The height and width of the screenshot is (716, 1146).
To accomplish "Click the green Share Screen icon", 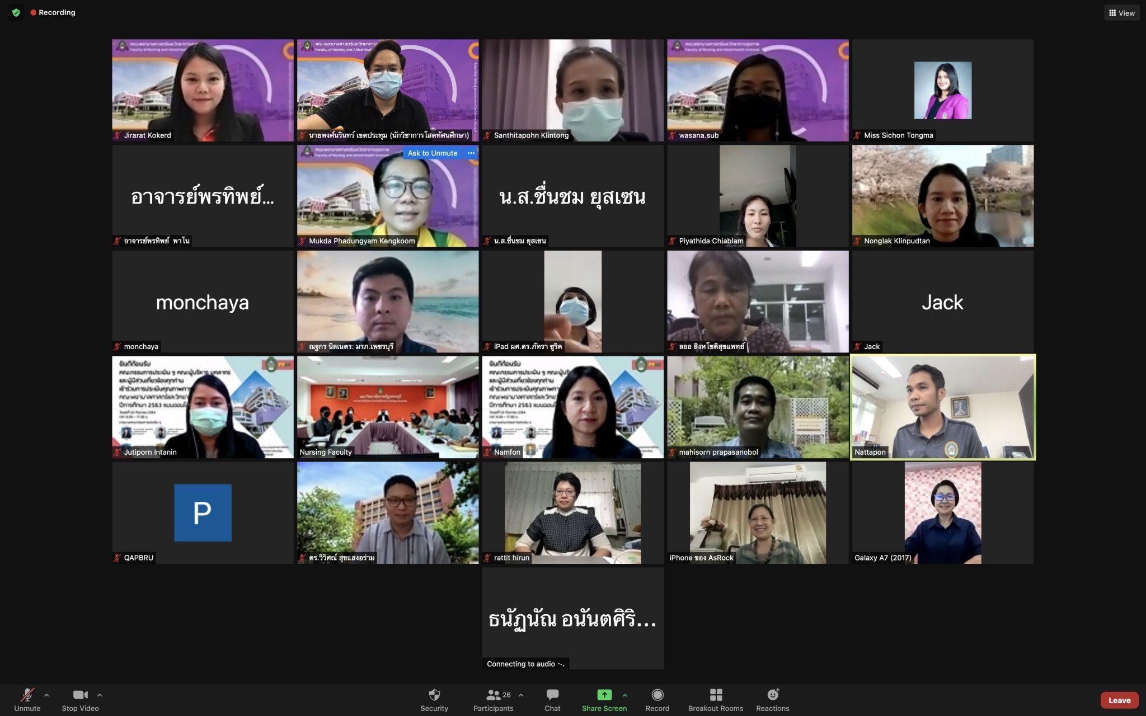I will (604, 695).
